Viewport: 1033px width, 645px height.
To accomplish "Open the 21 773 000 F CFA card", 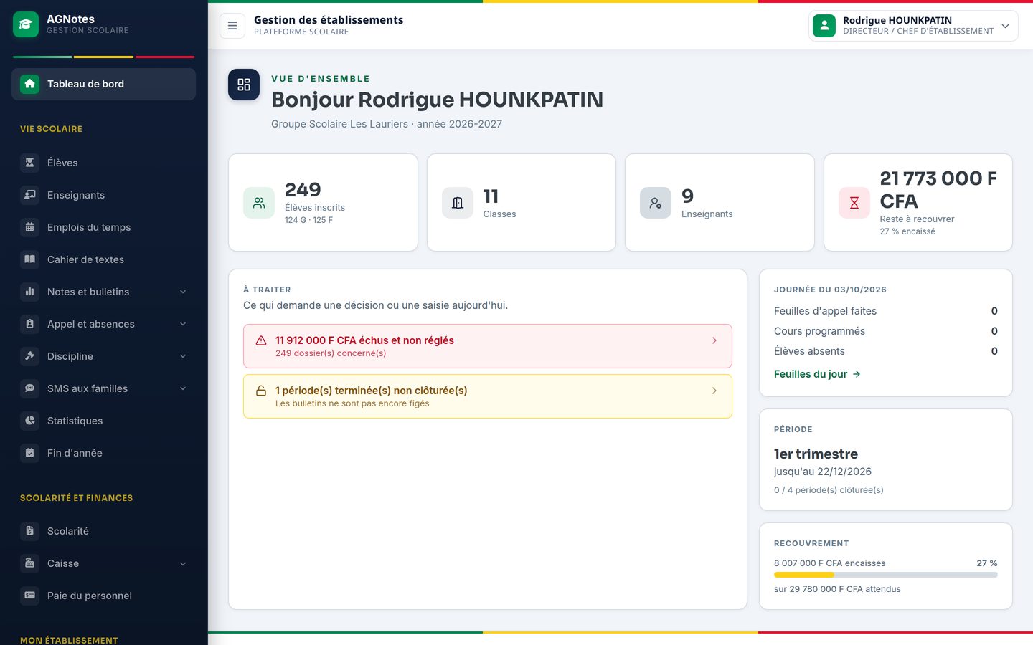I will [x=918, y=203].
